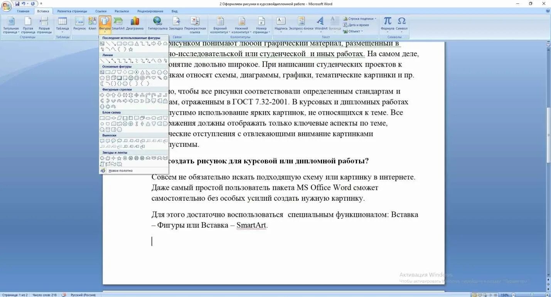Click the WordArt icon

coord(320,20)
